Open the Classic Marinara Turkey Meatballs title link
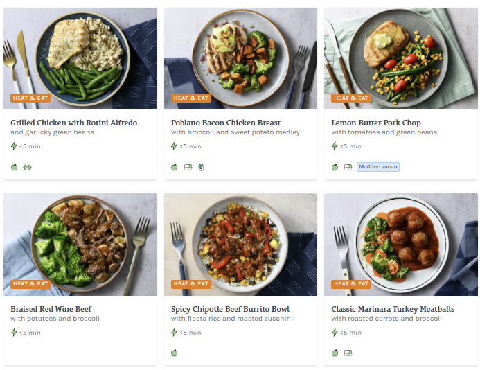 pyautogui.click(x=393, y=309)
